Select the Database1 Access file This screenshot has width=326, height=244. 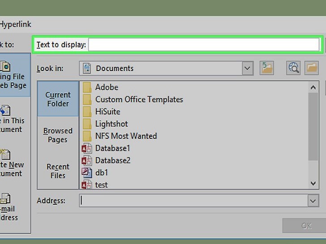112,148
